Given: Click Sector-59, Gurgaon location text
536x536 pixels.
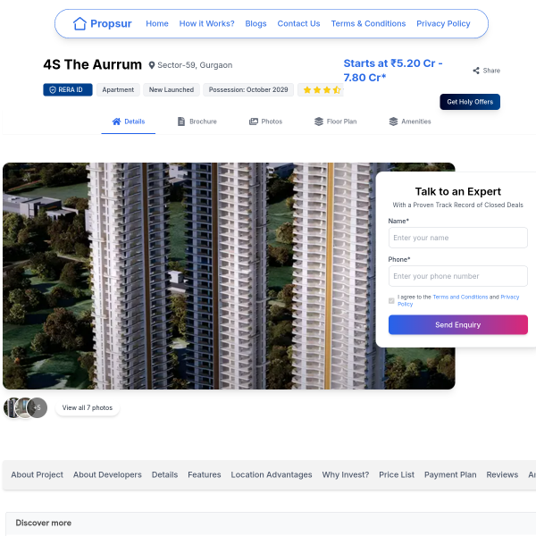Looking at the screenshot, I should point(195,65).
